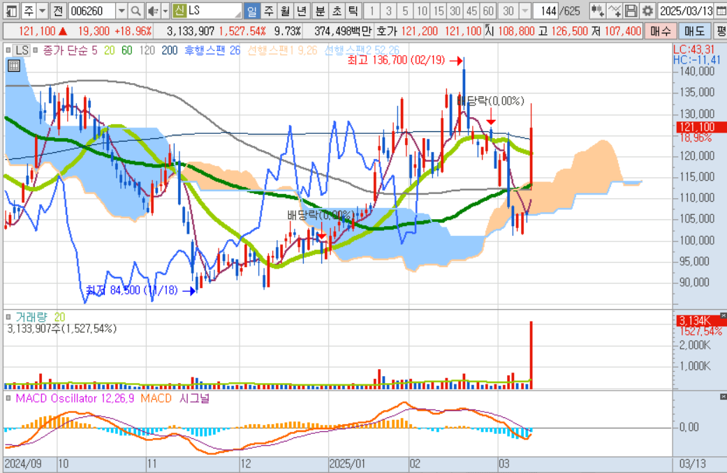Switch to 초 second chart
Viewport: 727px width, 473px height.
point(337,10)
